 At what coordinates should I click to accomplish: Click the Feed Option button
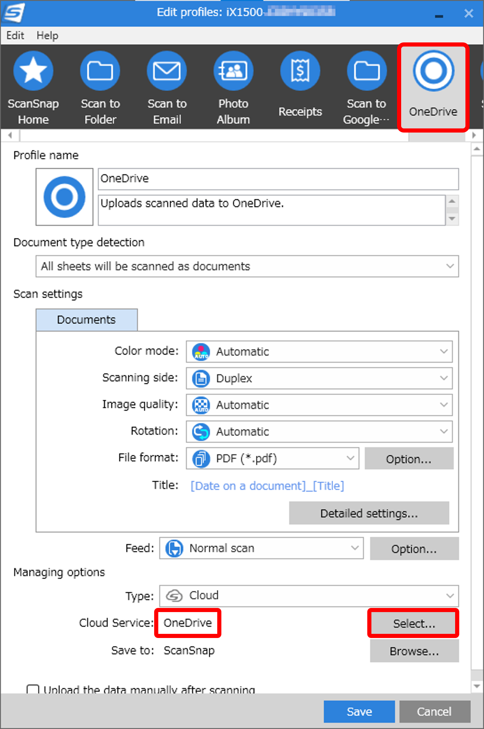[414, 548]
